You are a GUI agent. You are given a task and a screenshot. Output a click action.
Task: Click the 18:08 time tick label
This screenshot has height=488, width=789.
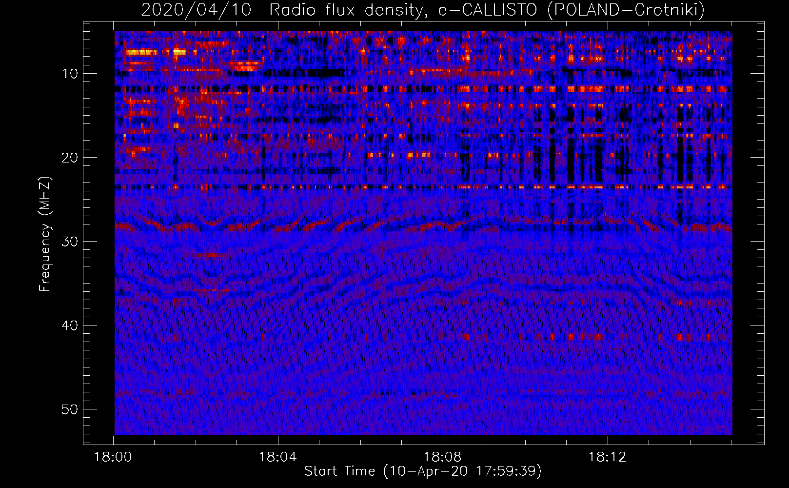pos(443,457)
